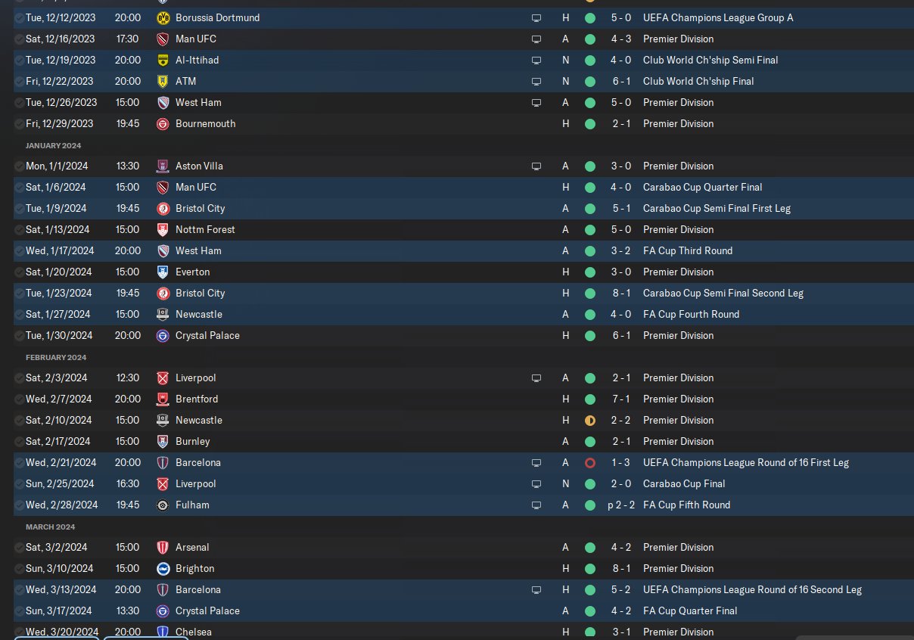Toggle the checkmark beside Sat 2/3/2024 Liverpool match
914x640 pixels.
pyautogui.click(x=19, y=377)
